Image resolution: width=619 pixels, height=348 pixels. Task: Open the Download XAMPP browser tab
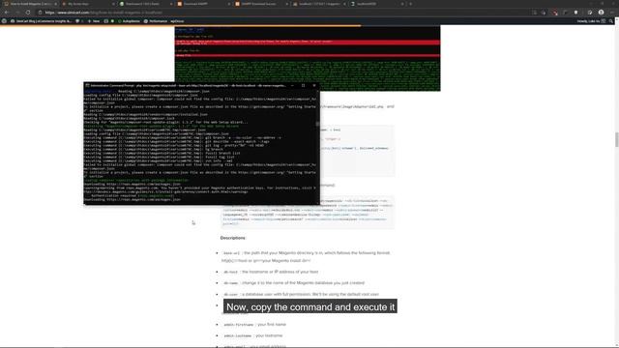[203, 4]
